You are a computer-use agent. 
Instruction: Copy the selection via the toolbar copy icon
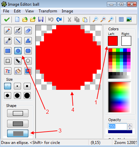pos(77,20)
